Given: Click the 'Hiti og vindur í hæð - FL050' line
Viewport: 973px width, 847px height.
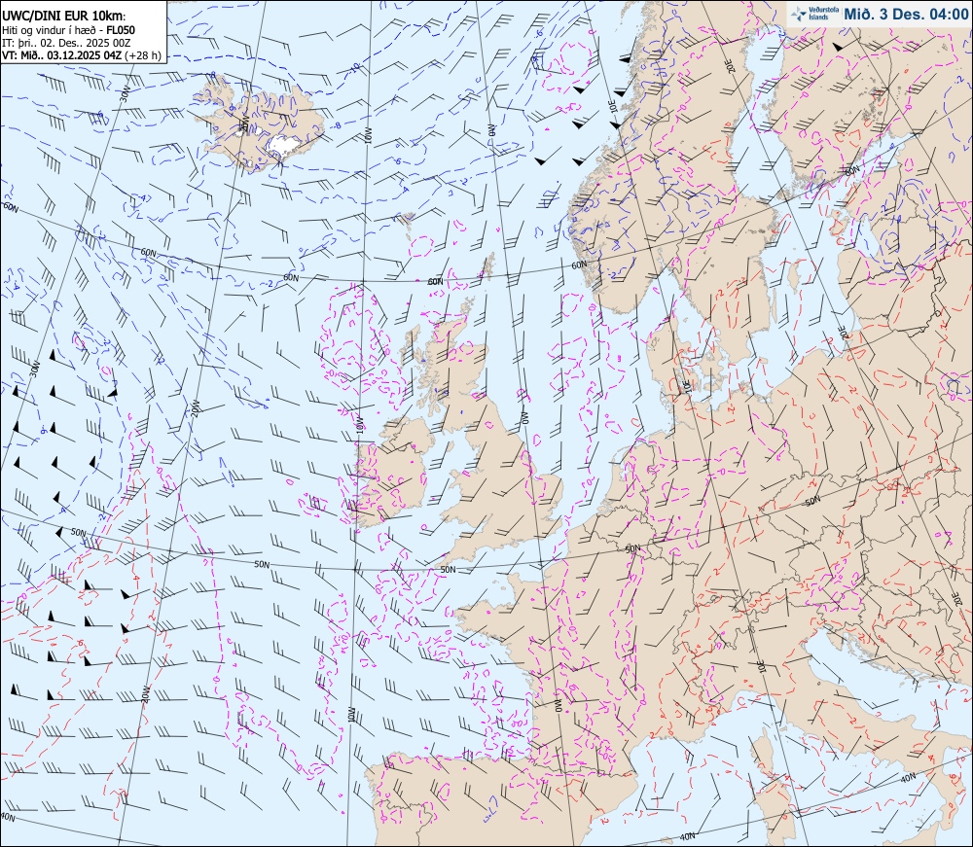Looking at the screenshot, I should (x=68, y=30).
